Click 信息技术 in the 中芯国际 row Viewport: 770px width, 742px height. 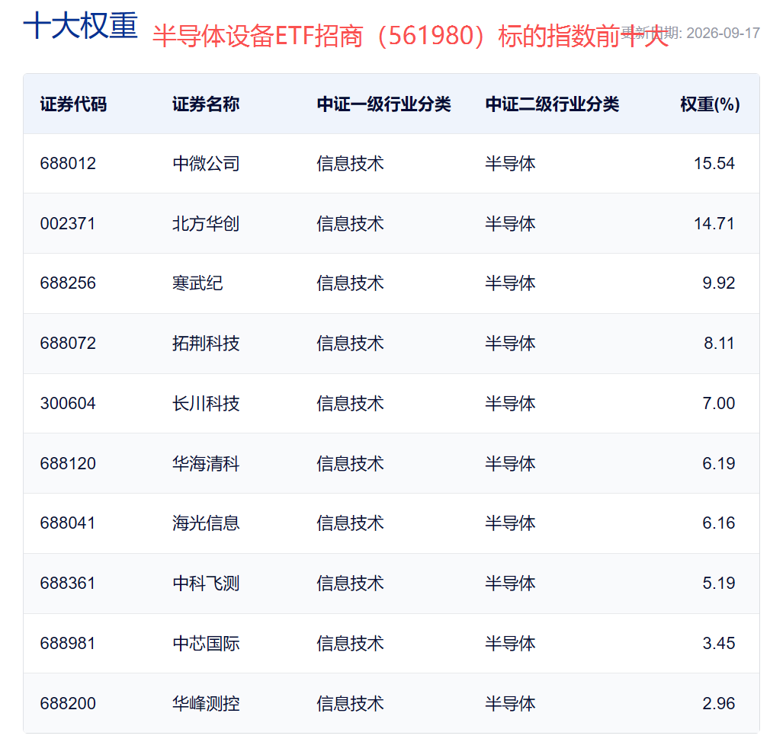pos(350,644)
